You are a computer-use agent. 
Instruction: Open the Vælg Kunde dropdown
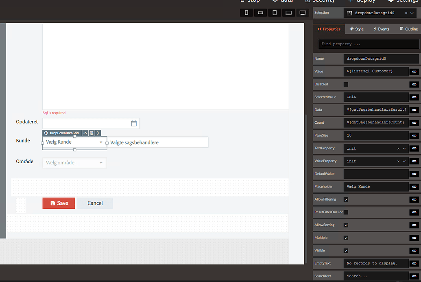(x=101, y=142)
